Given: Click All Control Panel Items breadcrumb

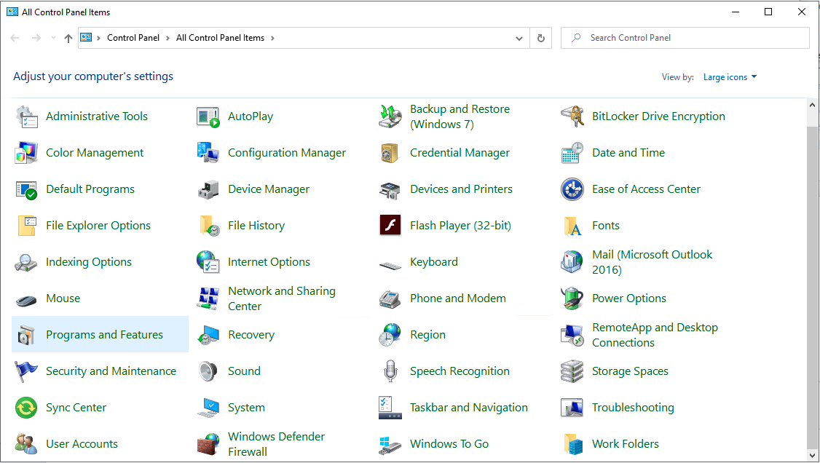Looking at the screenshot, I should (x=220, y=38).
